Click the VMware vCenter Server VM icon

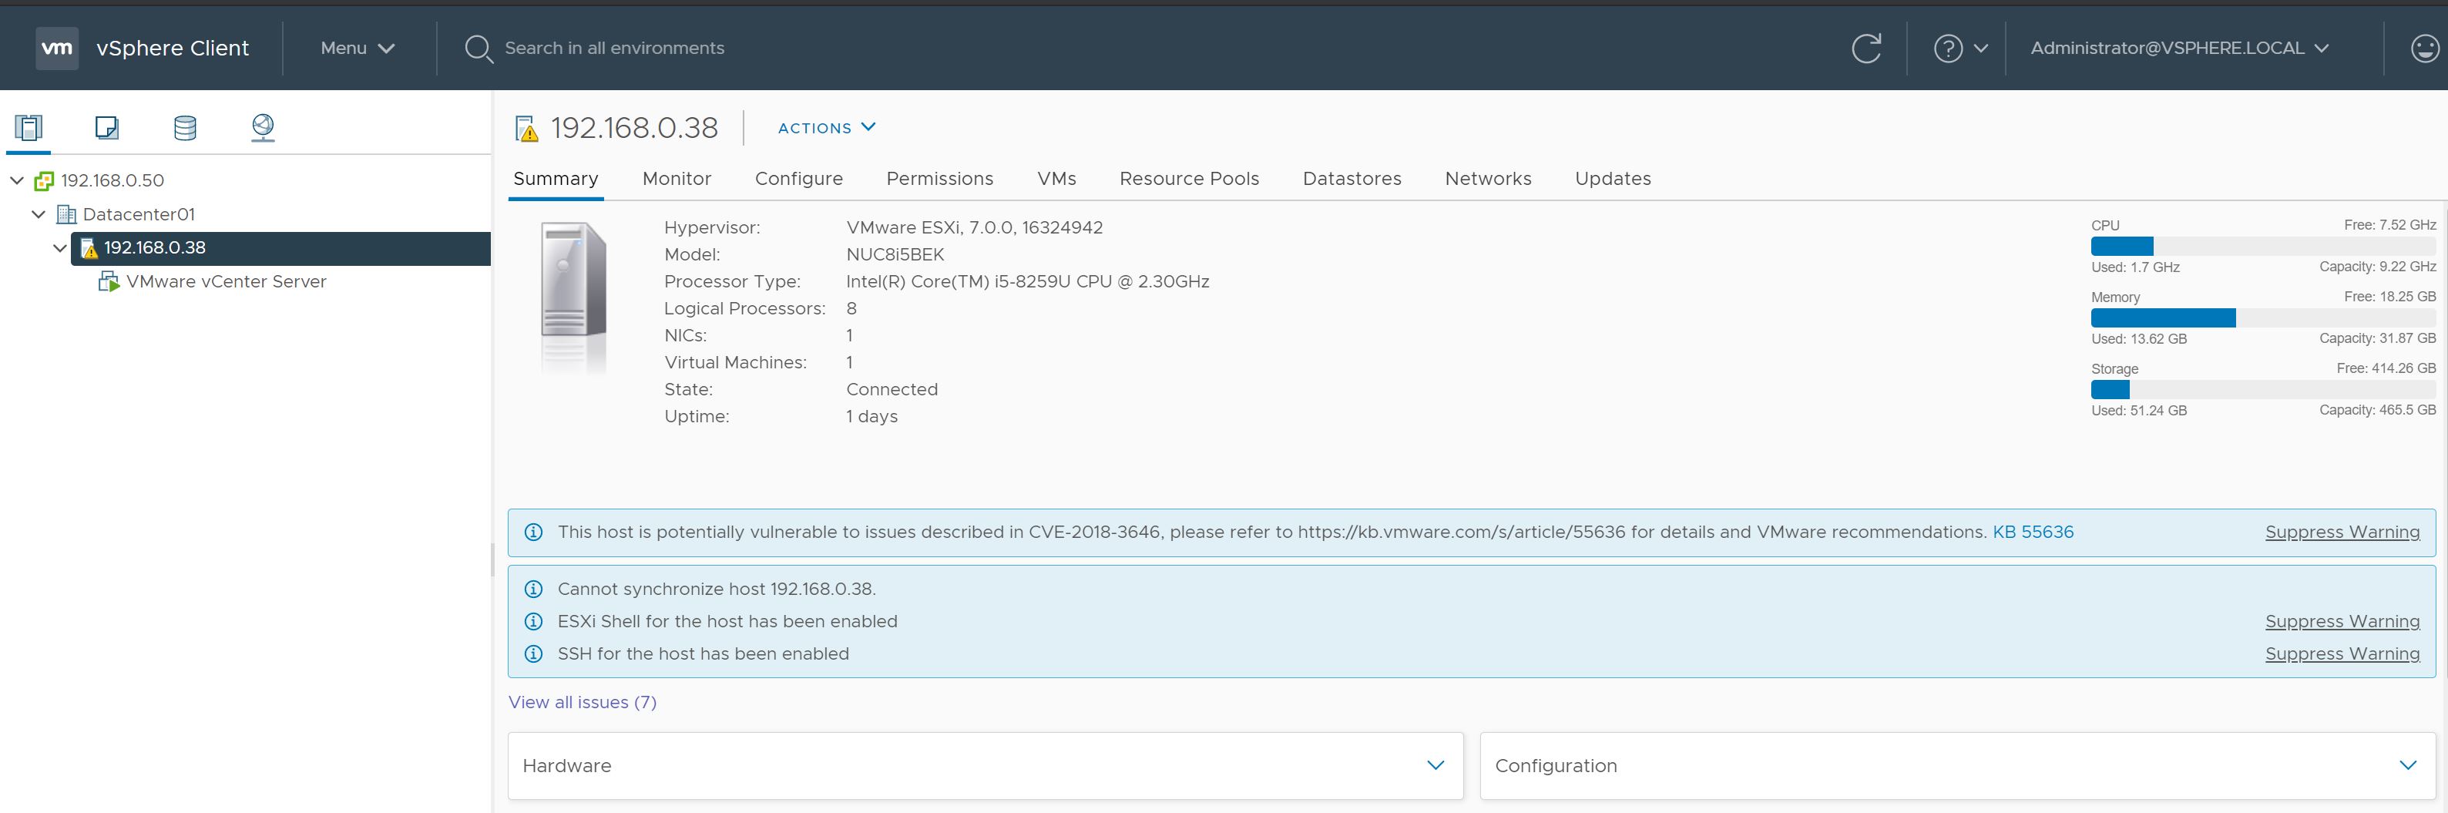click(x=109, y=281)
